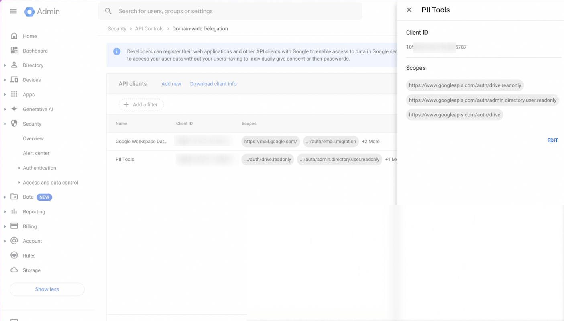Open the Storage menu item
The width and height of the screenshot is (564, 321).
point(32,270)
